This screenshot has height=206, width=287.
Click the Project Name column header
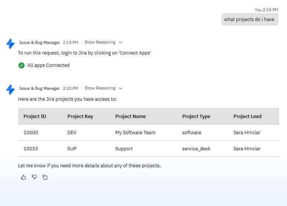click(130, 116)
